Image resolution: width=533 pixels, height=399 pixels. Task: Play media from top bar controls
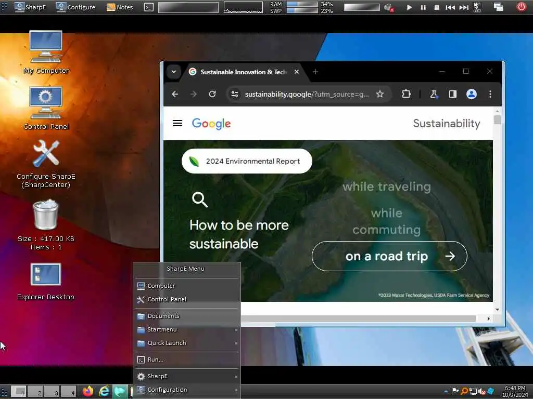click(x=409, y=7)
